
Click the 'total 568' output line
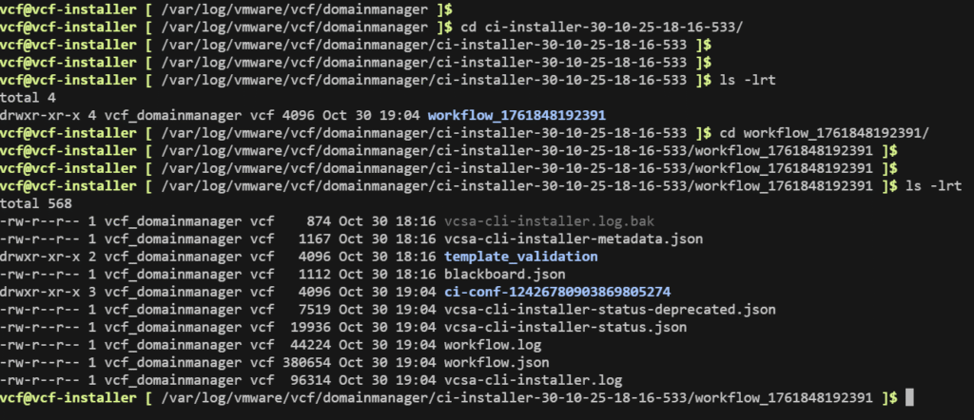click(36, 203)
